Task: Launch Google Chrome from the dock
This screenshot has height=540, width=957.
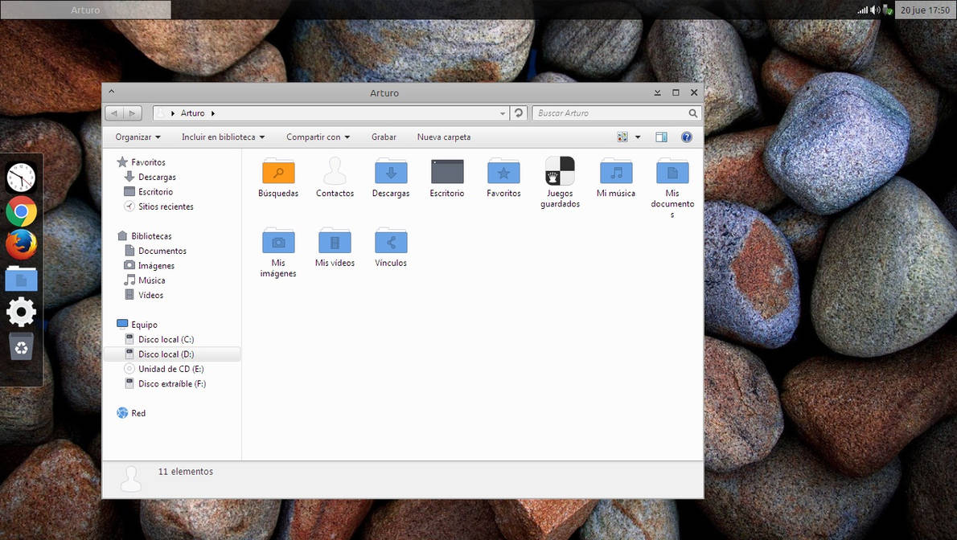Action: [20, 211]
